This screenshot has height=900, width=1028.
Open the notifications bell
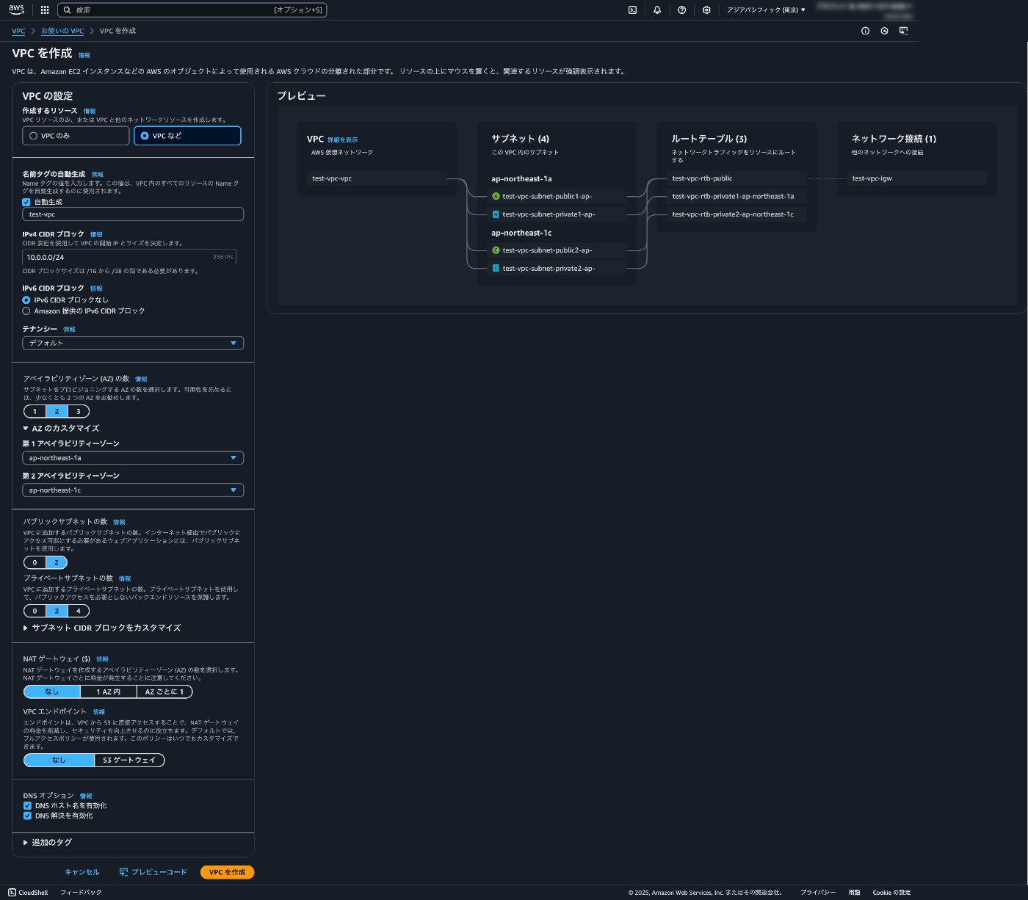[657, 10]
